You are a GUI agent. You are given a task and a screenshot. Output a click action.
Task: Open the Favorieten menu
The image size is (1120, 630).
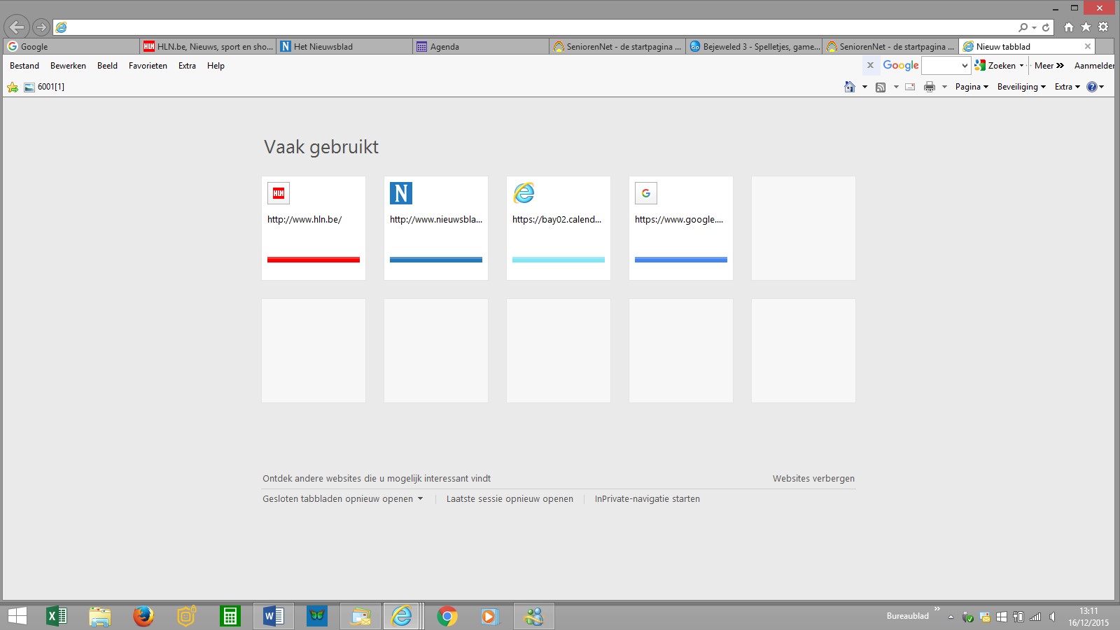pos(148,66)
